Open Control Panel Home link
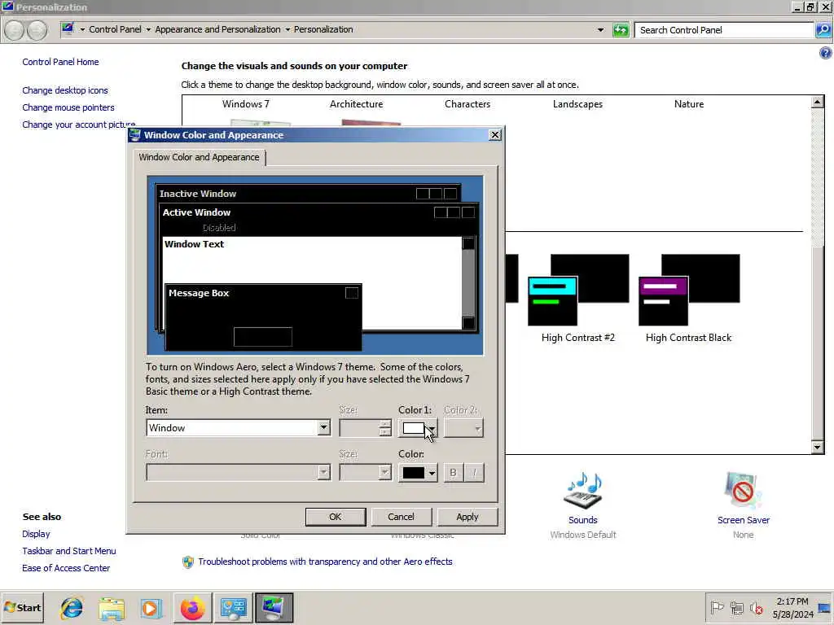834x625 pixels. 60,62
